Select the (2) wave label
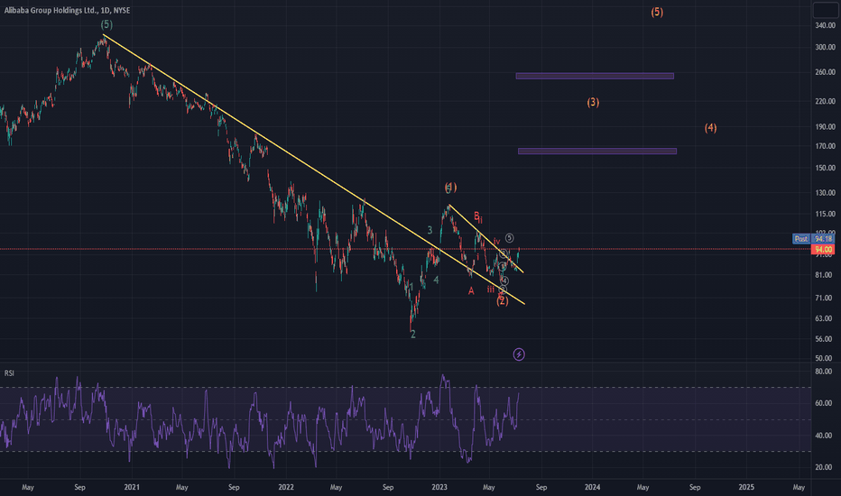 point(502,301)
